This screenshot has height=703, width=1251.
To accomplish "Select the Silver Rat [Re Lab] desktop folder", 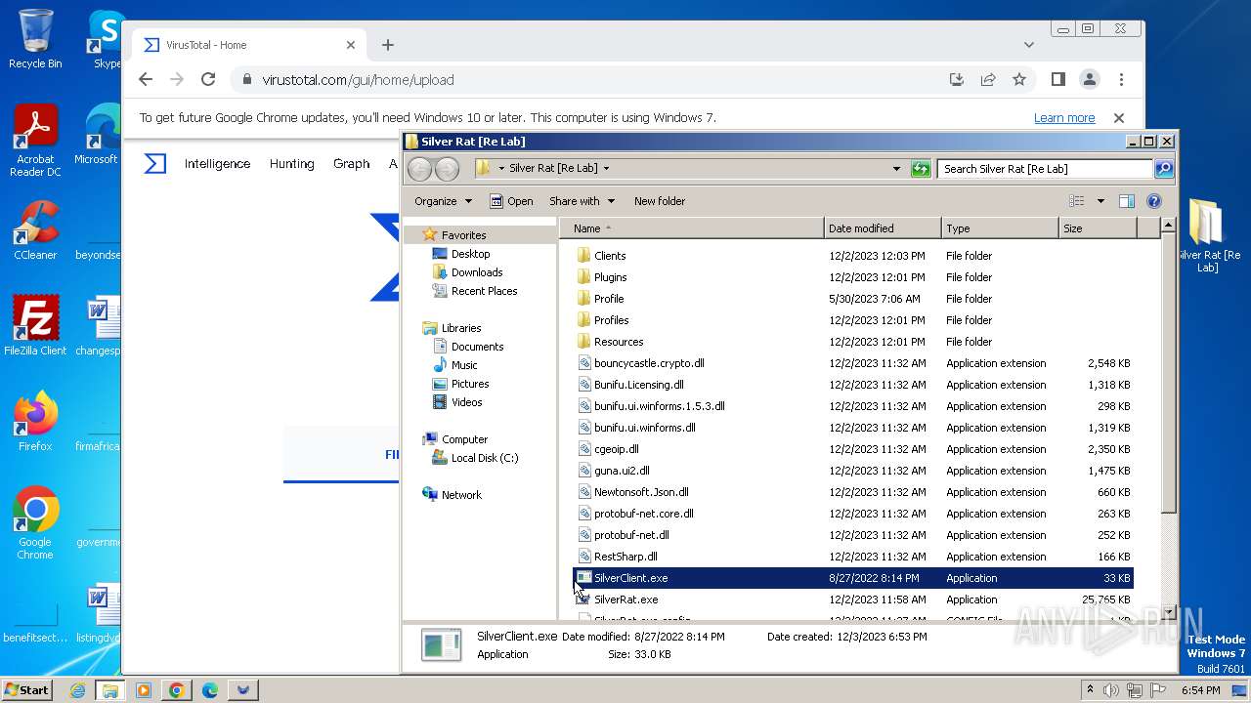I will [1208, 234].
